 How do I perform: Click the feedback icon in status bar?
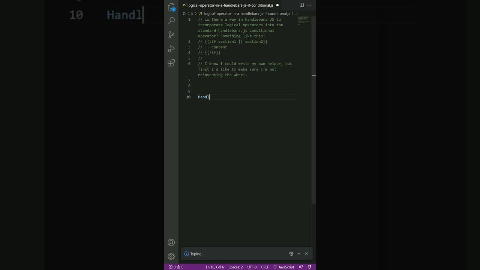[301, 267]
